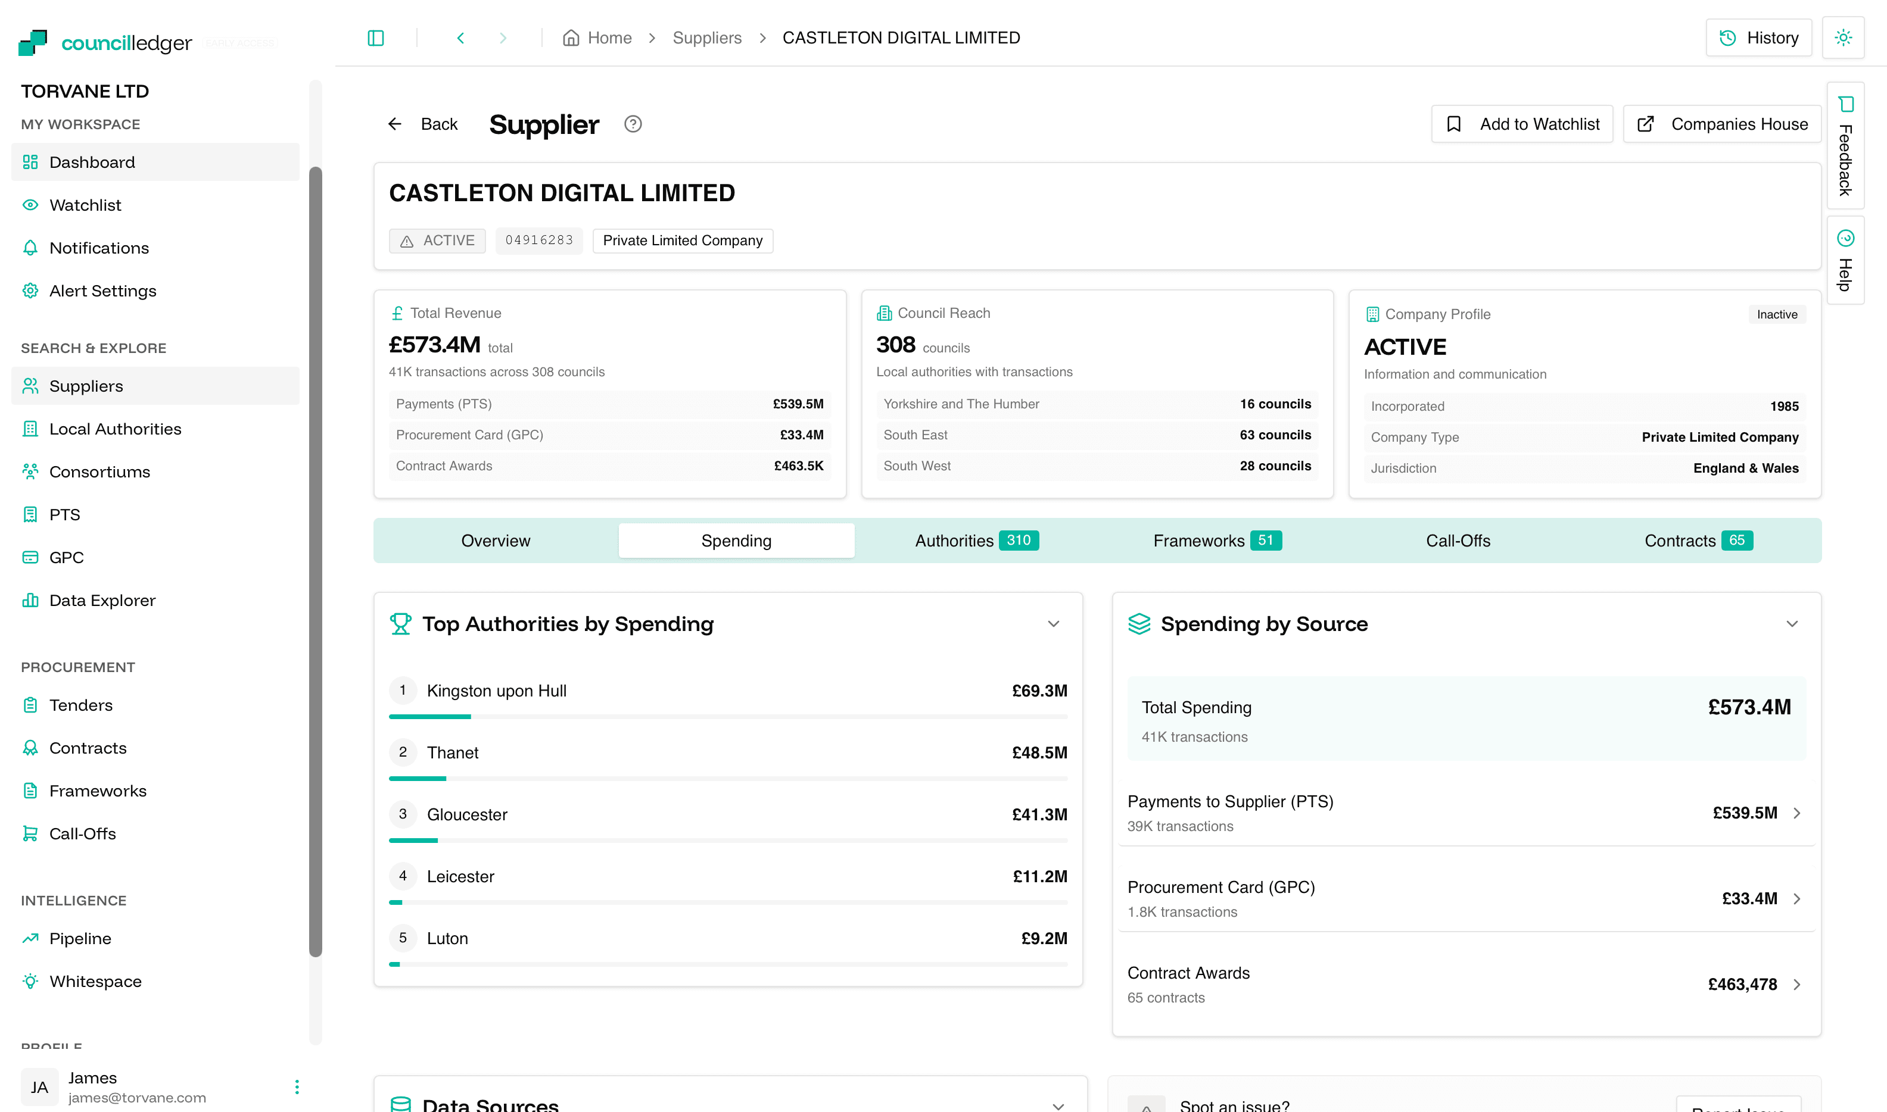Click the Frameworks document icon in sidebar
Image resolution: width=1887 pixels, height=1112 pixels.
pos(30,791)
